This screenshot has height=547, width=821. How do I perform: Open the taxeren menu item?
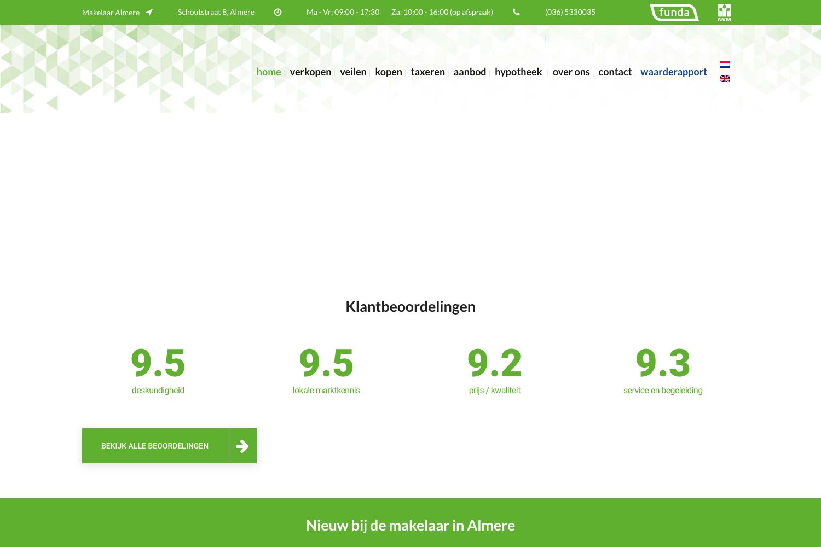pos(428,72)
